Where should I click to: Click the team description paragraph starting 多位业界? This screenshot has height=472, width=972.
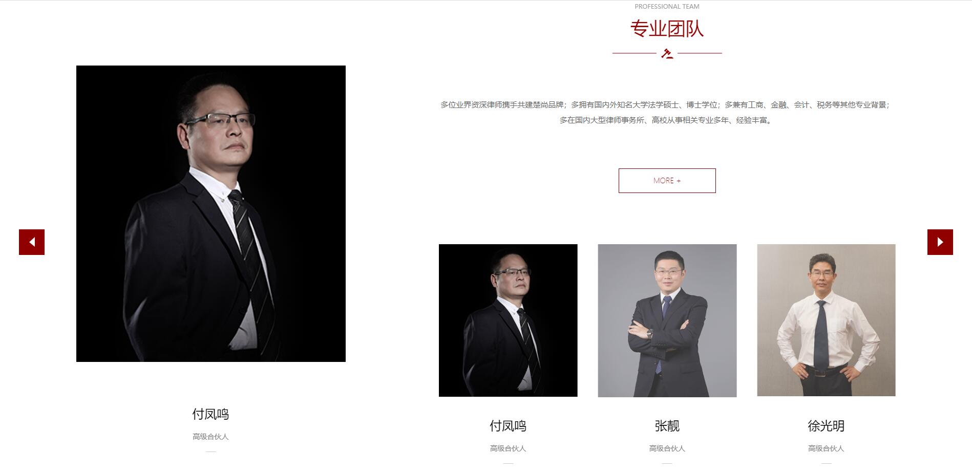(x=666, y=113)
